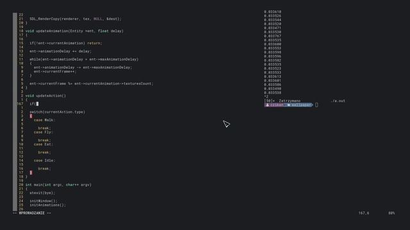Screen dimensions: 410x230
Task: Click the '-- WPROWADZANIE --' mode indicator
Action: click(x=32, y=213)
